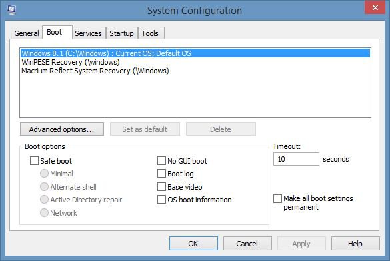Open the Services tab

(x=88, y=33)
